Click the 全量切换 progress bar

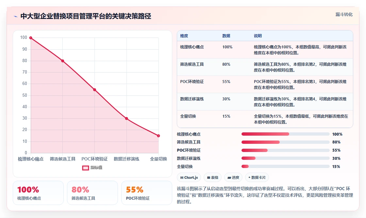[x=286, y=166]
